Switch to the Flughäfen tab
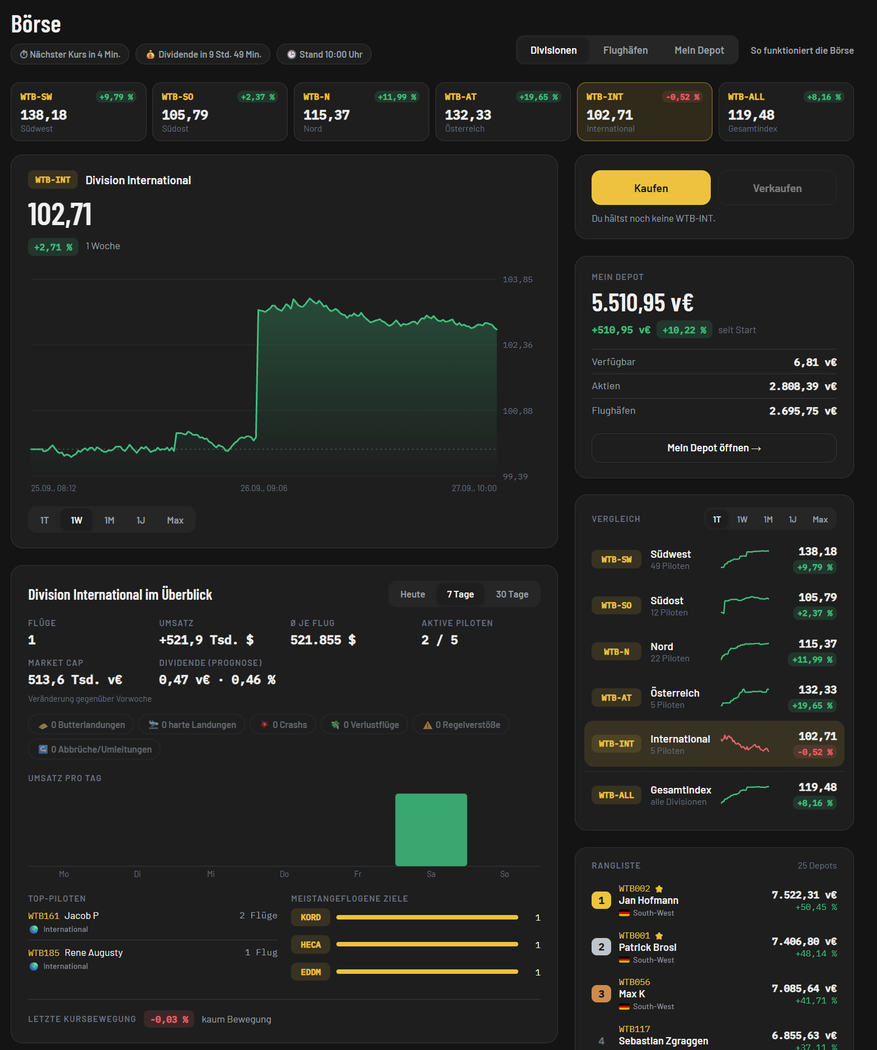This screenshot has height=1050, width=877. [625, 50]
